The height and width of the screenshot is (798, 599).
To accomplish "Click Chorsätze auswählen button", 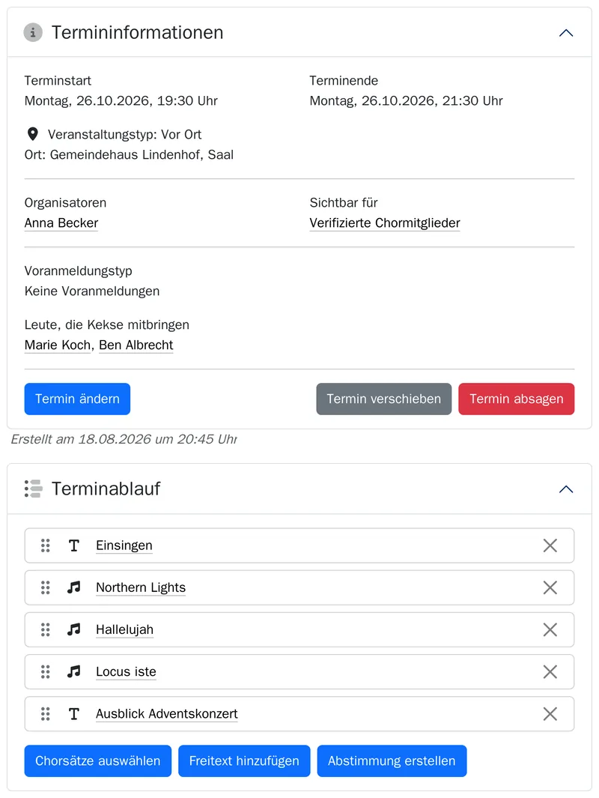I will [x=97, y=761].
